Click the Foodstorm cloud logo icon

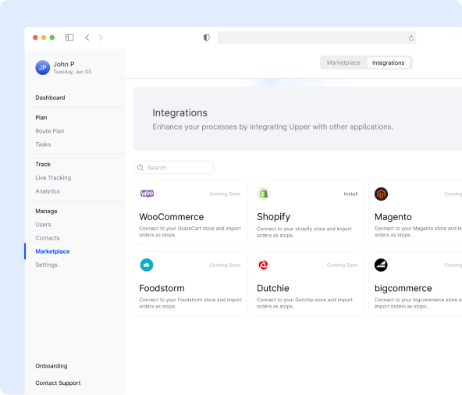(147, 265)
